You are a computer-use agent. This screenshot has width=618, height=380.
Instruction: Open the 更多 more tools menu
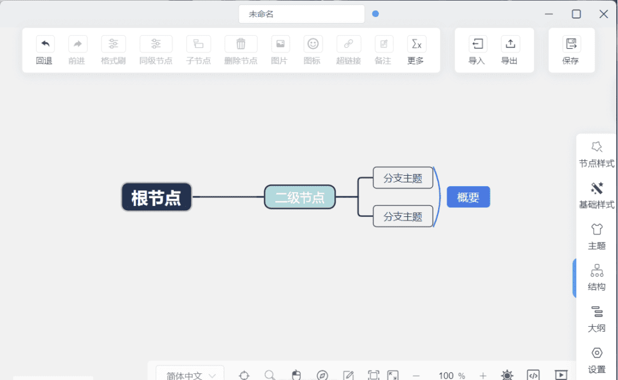(416, 44)
